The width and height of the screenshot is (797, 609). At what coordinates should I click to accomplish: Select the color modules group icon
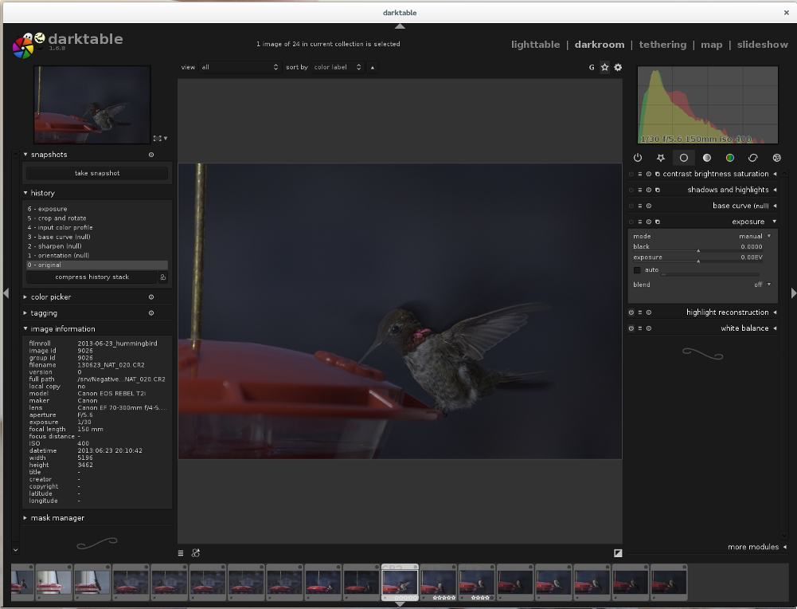pos(729,158)
